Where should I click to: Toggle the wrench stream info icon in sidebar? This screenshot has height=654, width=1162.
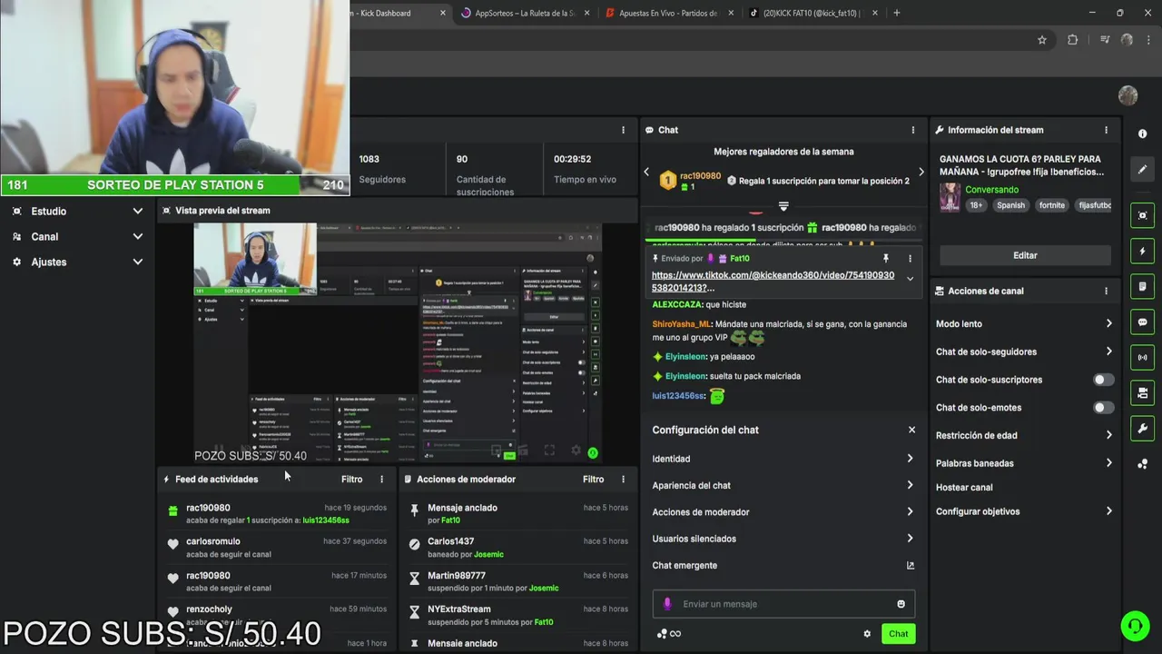click(x=1142, y=428)
